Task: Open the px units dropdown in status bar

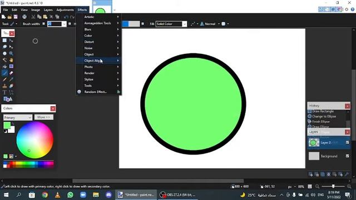Action: 291,187
